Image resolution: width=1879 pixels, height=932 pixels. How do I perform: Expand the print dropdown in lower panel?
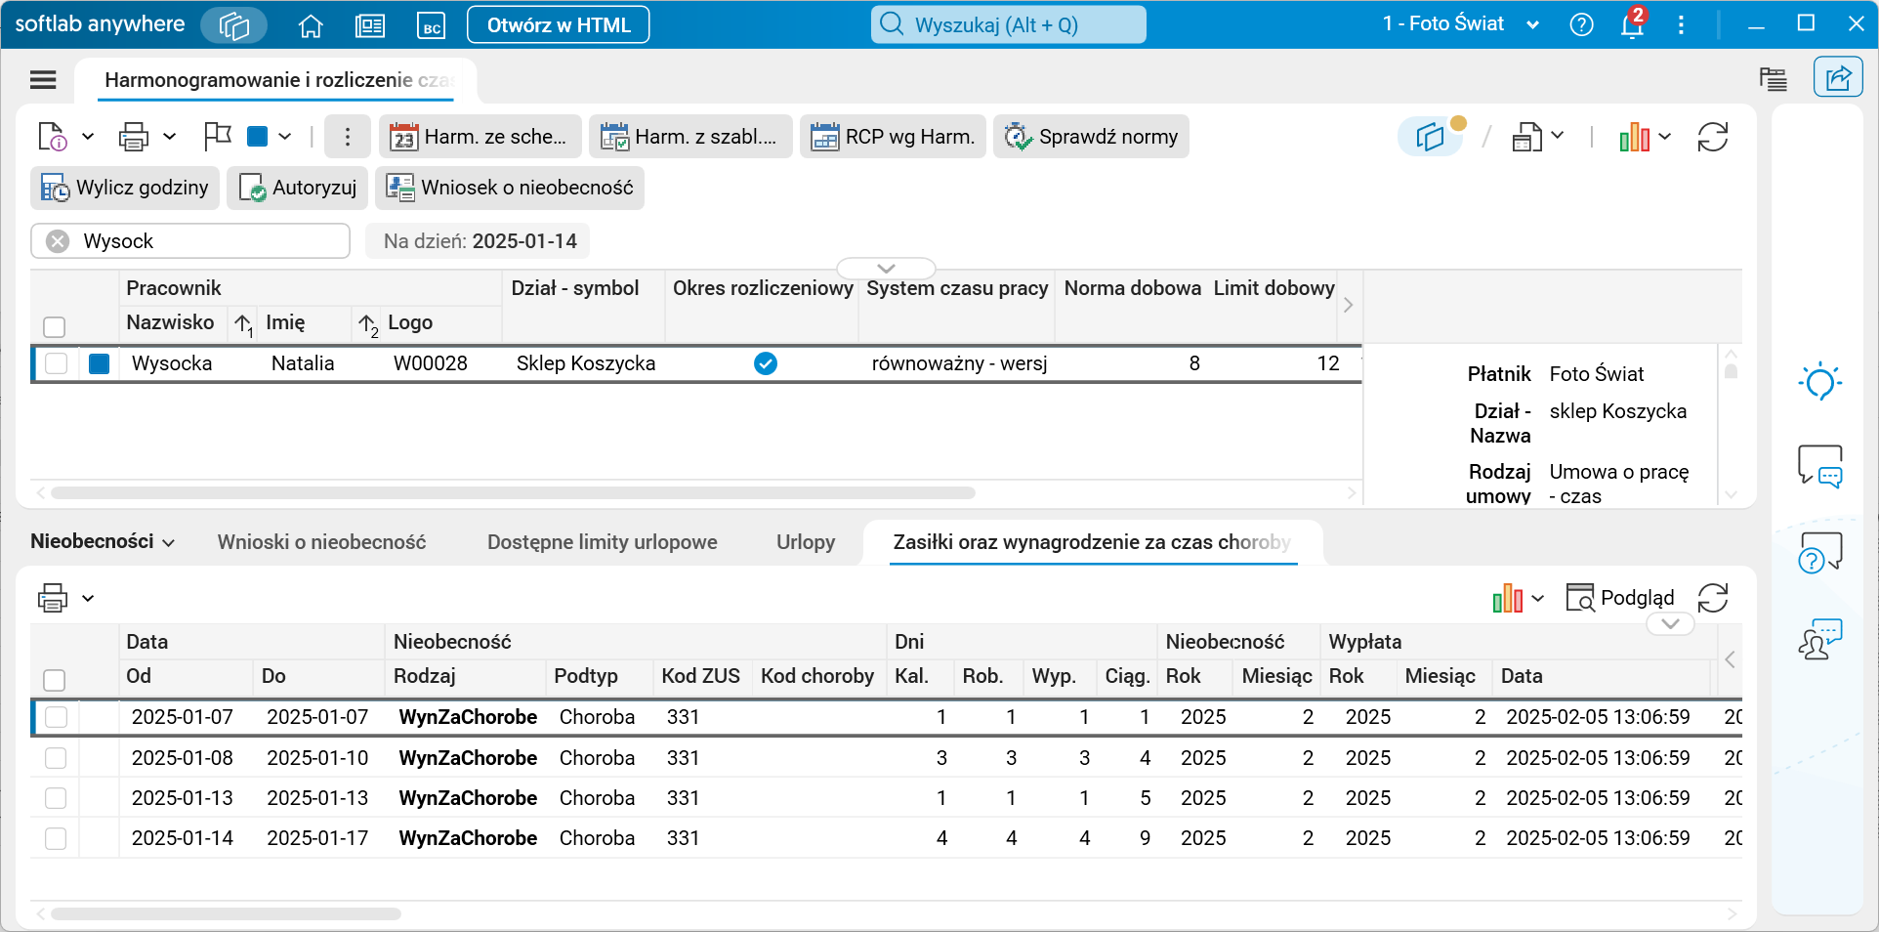click(88, 598)
